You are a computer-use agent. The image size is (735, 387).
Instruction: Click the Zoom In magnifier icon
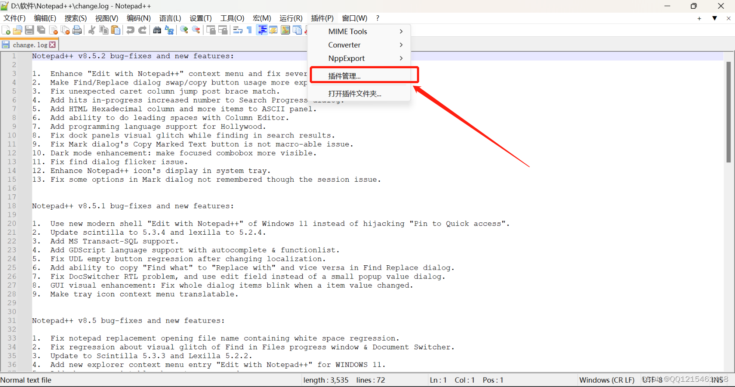click(x=184, y=30)
